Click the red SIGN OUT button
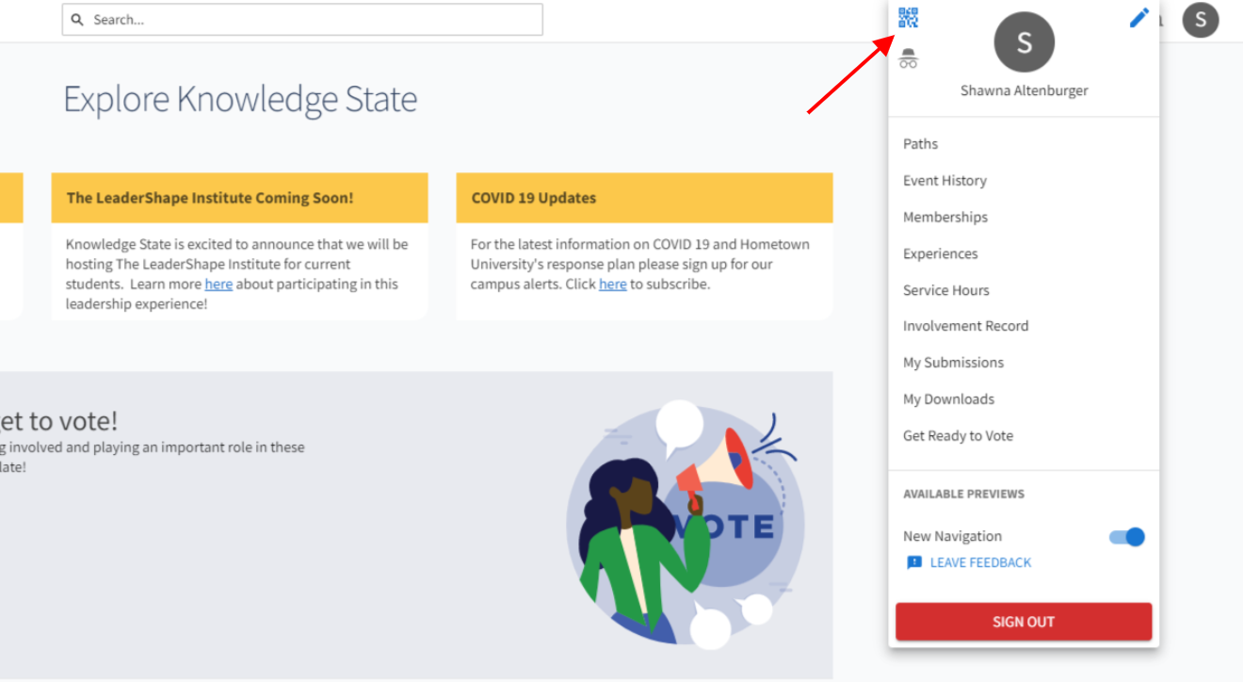Viewport: 1243px width, 682px height. [1024, 622]
